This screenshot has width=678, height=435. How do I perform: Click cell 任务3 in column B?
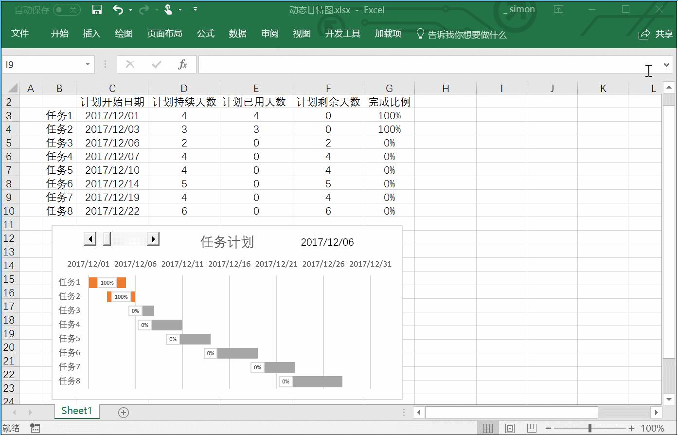(x=59, y=143)
